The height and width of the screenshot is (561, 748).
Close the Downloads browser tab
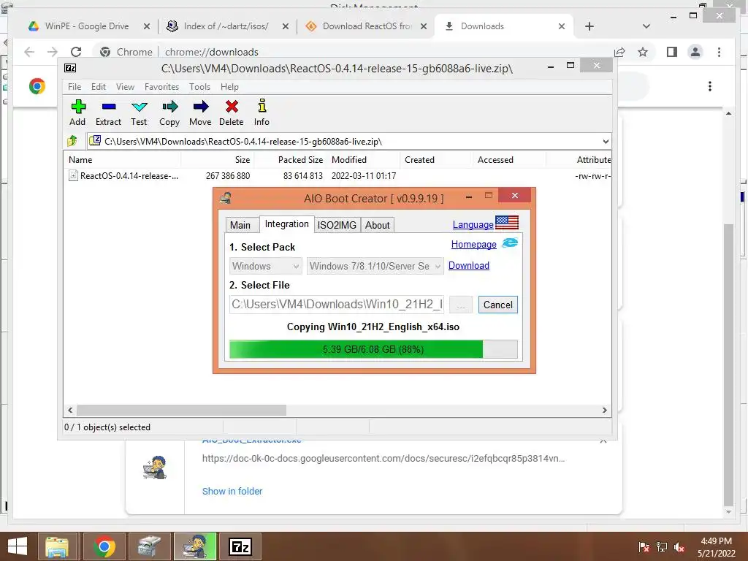click(562, 26)
